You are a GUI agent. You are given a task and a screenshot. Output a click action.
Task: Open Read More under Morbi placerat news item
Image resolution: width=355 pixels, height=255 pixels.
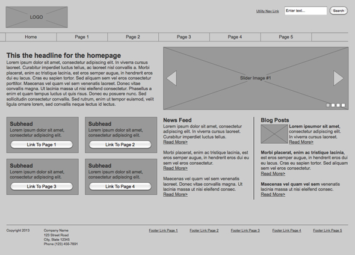tap(176, 168)
